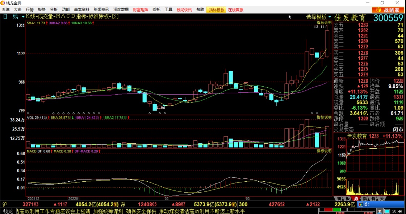Open the 功能 menu
This screenshot has width=406, height=214.
click(x=66, y=9)
